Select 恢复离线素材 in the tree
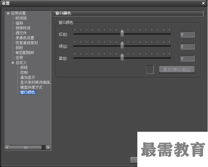208x167 pixels. (x=26, y=43)
